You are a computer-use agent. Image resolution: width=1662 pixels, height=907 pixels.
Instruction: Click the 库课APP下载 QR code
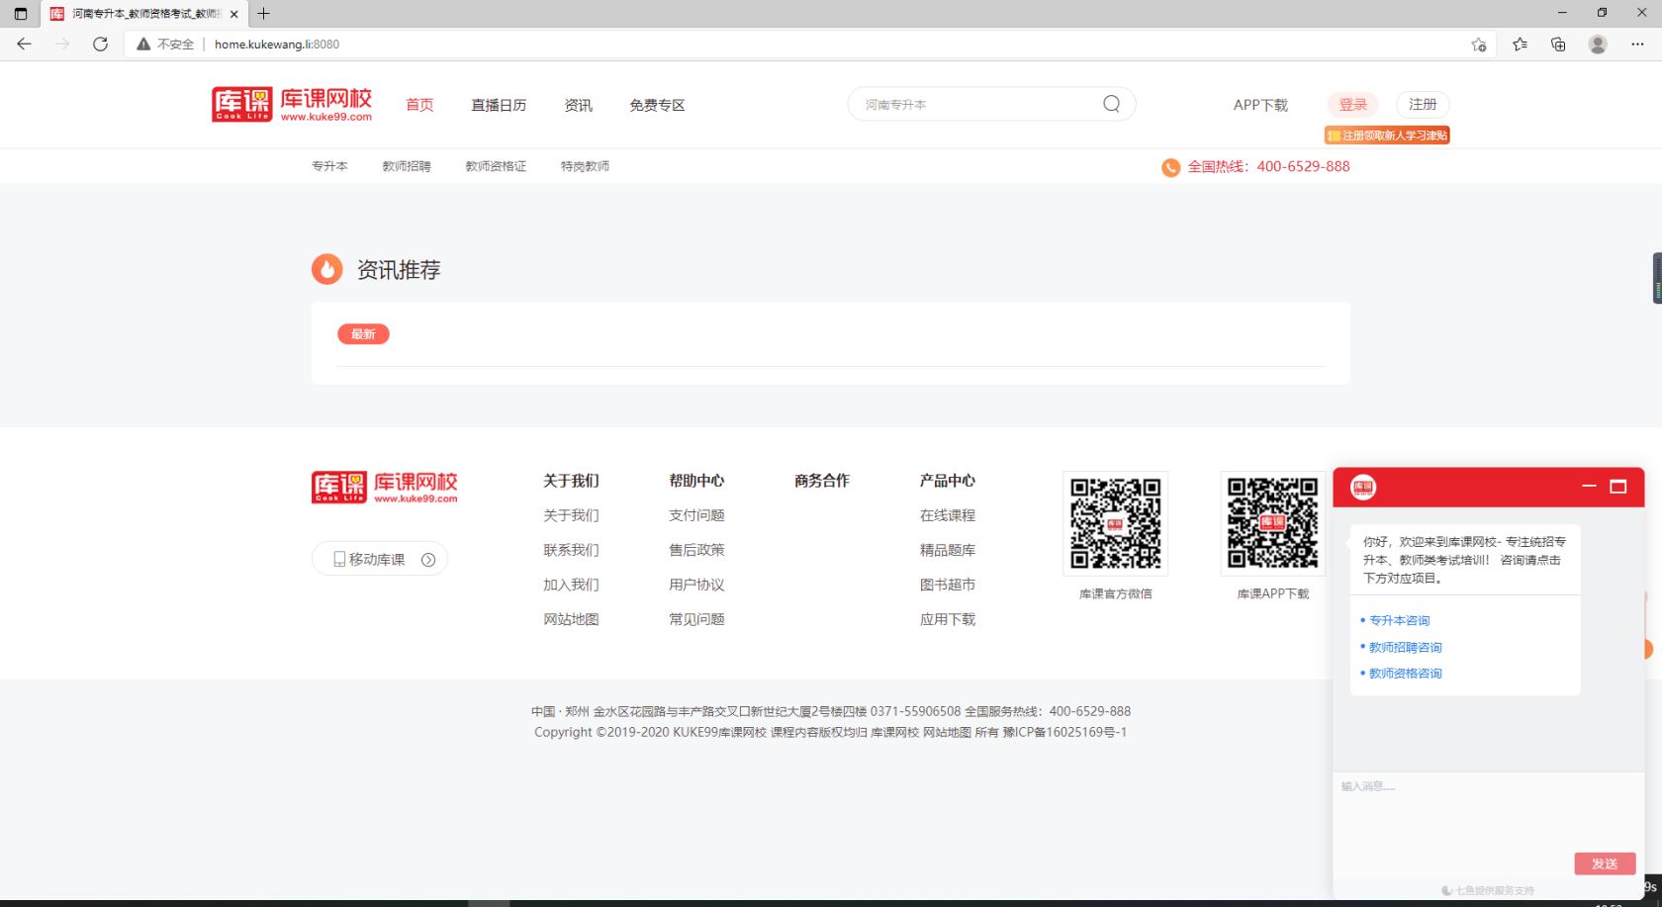tap(1272, 523)
